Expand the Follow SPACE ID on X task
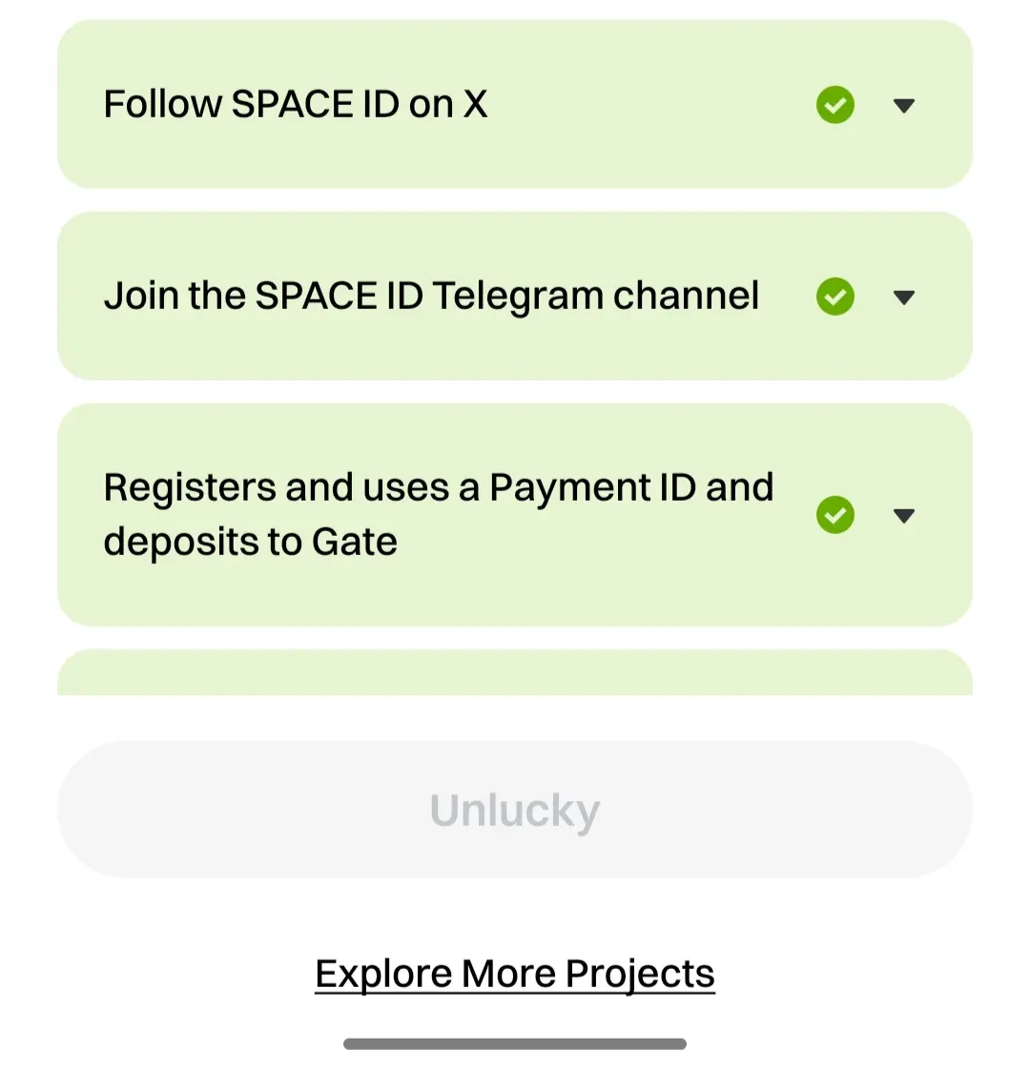This screenshot has width=1030, height=1070. pyautogui.click(x=904, y=106)
